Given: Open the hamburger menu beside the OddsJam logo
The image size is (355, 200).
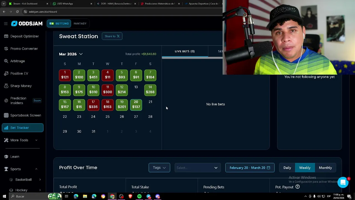Looking at the screenshot, I should click(6, 24).
